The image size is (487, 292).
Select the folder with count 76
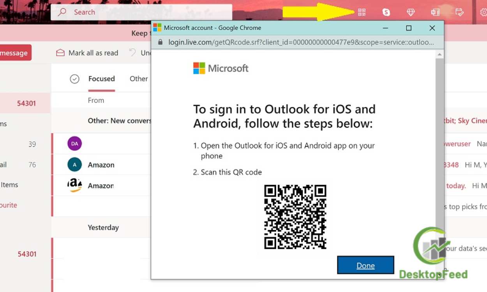pyautogui.click(x=25, y=165)
